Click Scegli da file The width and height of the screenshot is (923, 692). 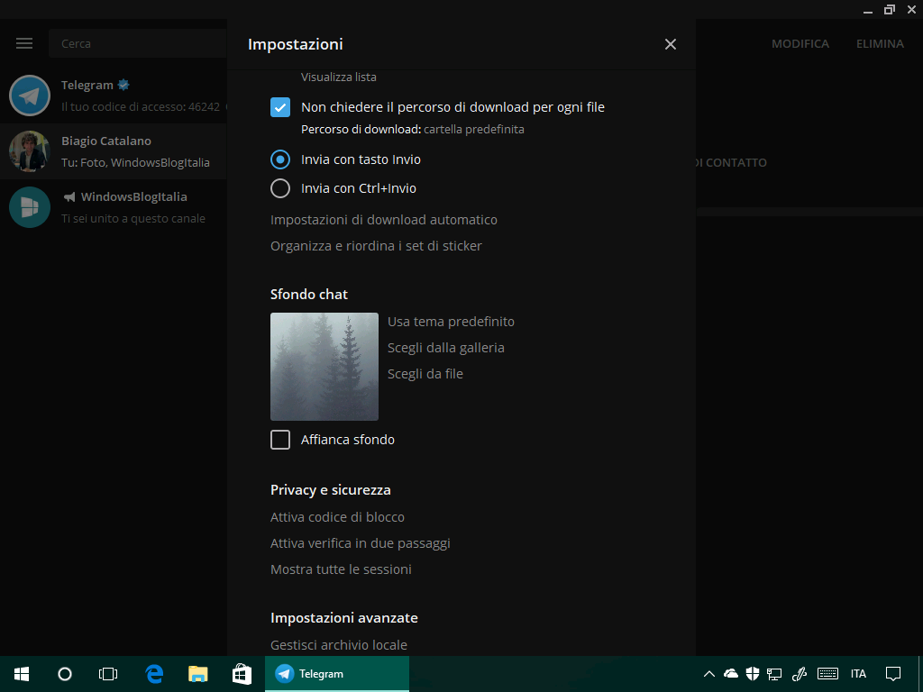(x=425, y=374)
